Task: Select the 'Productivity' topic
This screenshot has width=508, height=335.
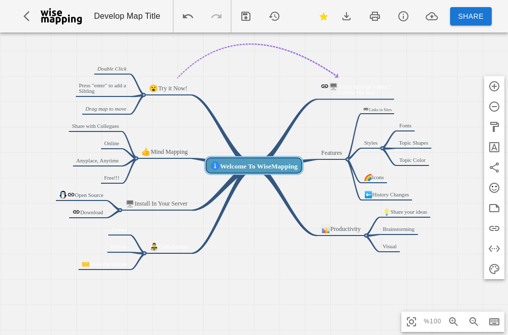Action: [x=341, y=229]
